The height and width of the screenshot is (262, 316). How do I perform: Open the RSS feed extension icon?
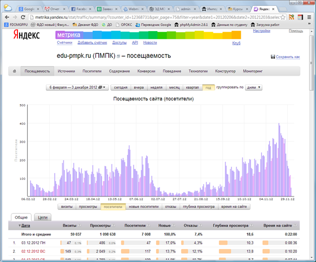pyautogui.click(x=291, y=17)
